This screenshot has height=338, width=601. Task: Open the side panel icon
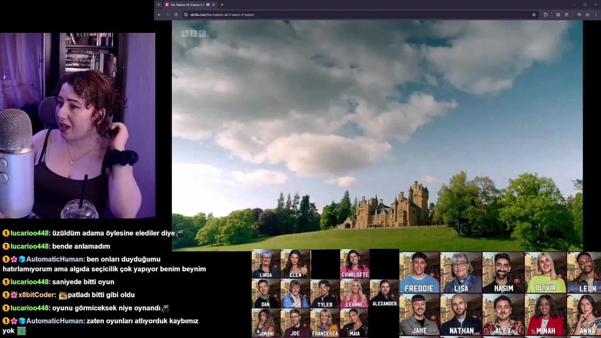point(558,15)
